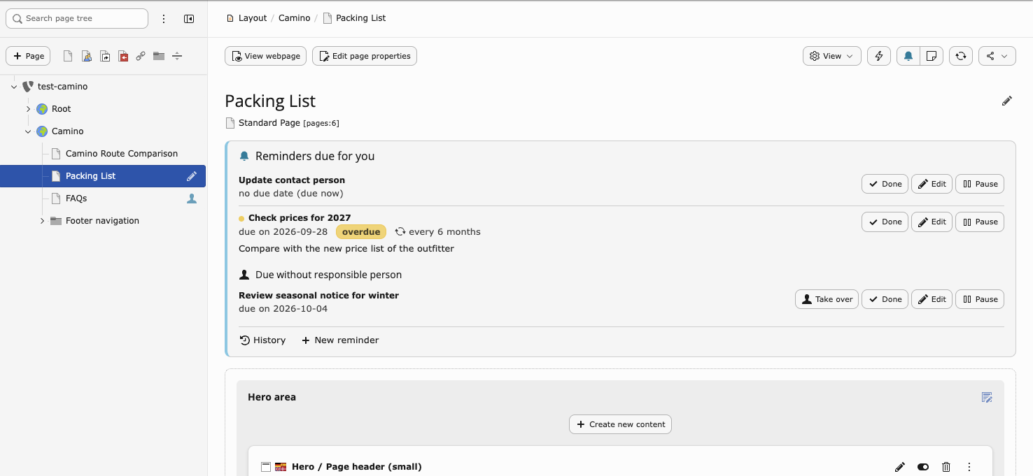The width and height of the screenshot is (1033, 476).
Task: Click the folder page type icon in the toolbar
Action: pyautogui.click(x=159, y=56)
